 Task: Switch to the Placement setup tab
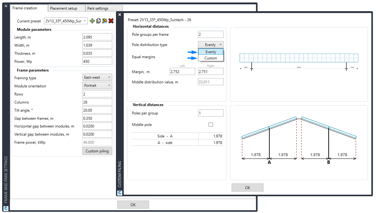click(x=66, y=8)
